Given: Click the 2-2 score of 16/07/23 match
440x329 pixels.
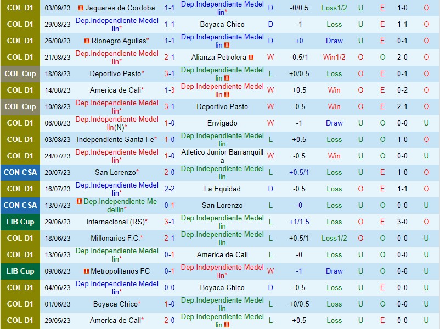Looking at the screenshot, I should [169, 189].
